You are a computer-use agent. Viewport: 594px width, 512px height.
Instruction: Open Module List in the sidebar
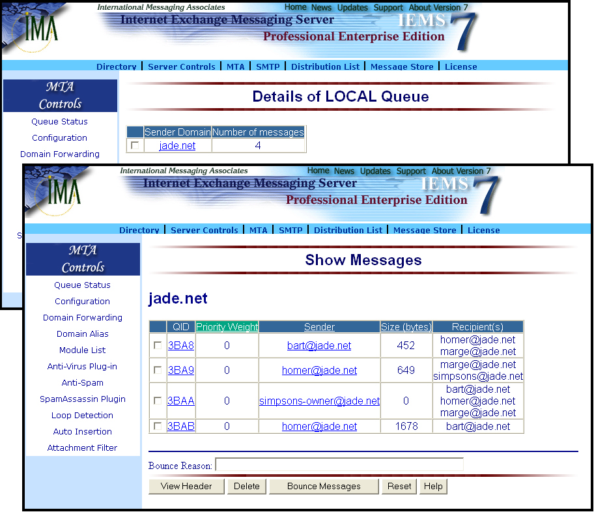coord(82,350)
